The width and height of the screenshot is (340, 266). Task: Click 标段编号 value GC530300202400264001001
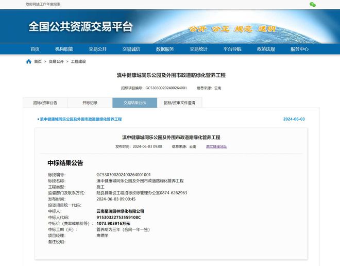(x=124, y=175)
